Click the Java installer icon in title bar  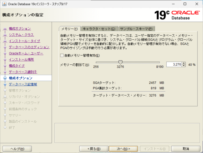tap(4, 4)
